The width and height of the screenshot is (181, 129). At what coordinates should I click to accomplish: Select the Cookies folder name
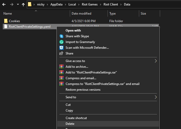(x=14, y=21)
